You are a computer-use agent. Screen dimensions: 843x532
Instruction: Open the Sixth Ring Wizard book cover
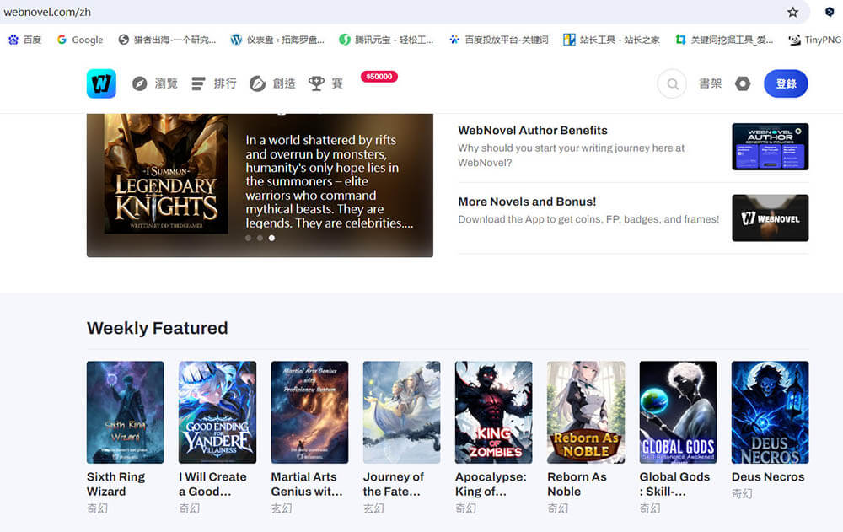(125, 412)
